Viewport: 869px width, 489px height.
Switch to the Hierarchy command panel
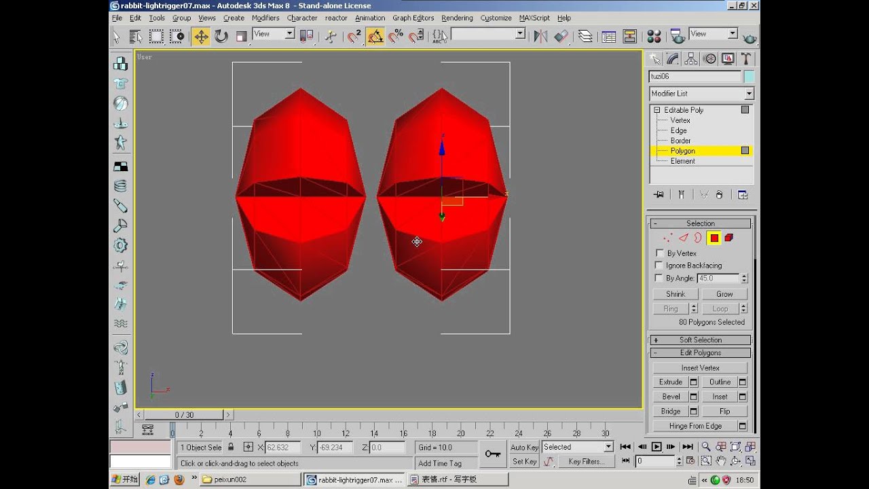(691, 59)
